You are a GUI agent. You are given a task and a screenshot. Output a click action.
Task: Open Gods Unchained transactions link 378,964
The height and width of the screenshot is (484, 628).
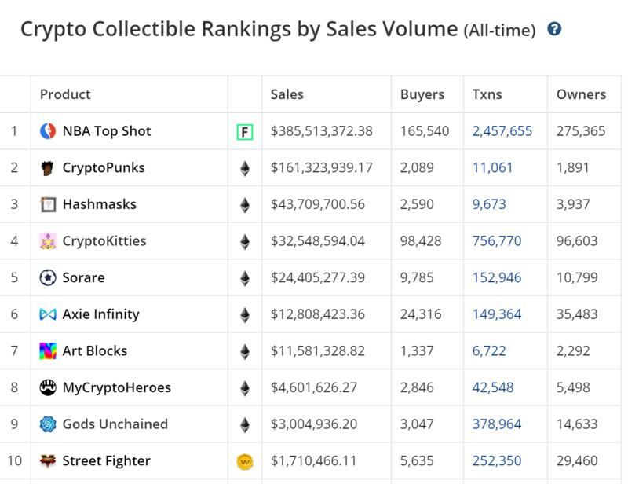click(497, 424)
